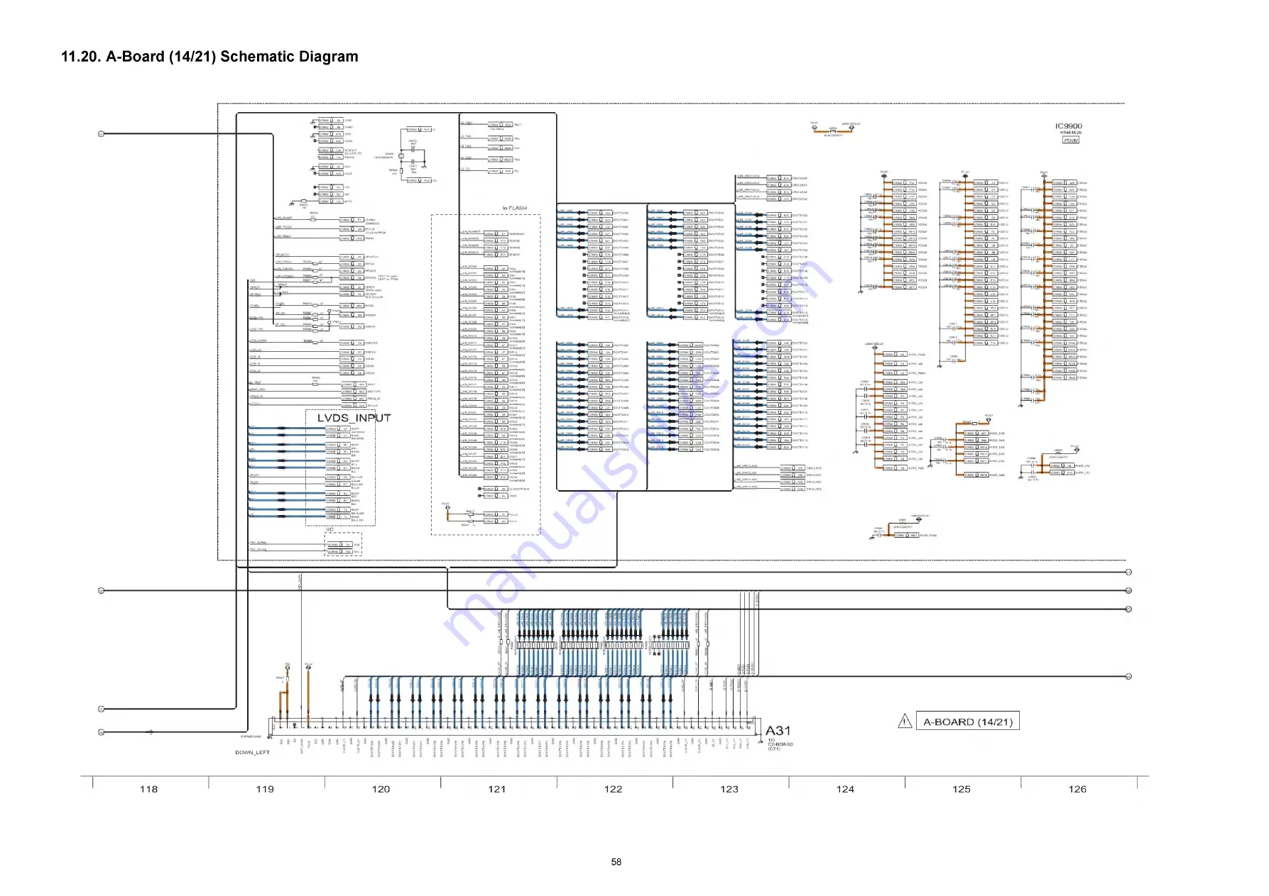This screenshot has height=896, width=1269.
Task: Click the 'A-BOARD (14/21)' title box
Action: [x=968, y=721]
